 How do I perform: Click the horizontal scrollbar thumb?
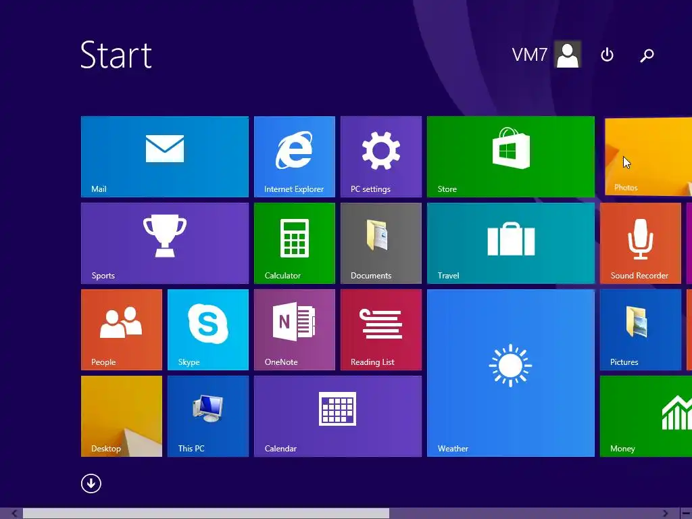pyautogui.click(x=206, y=514)
